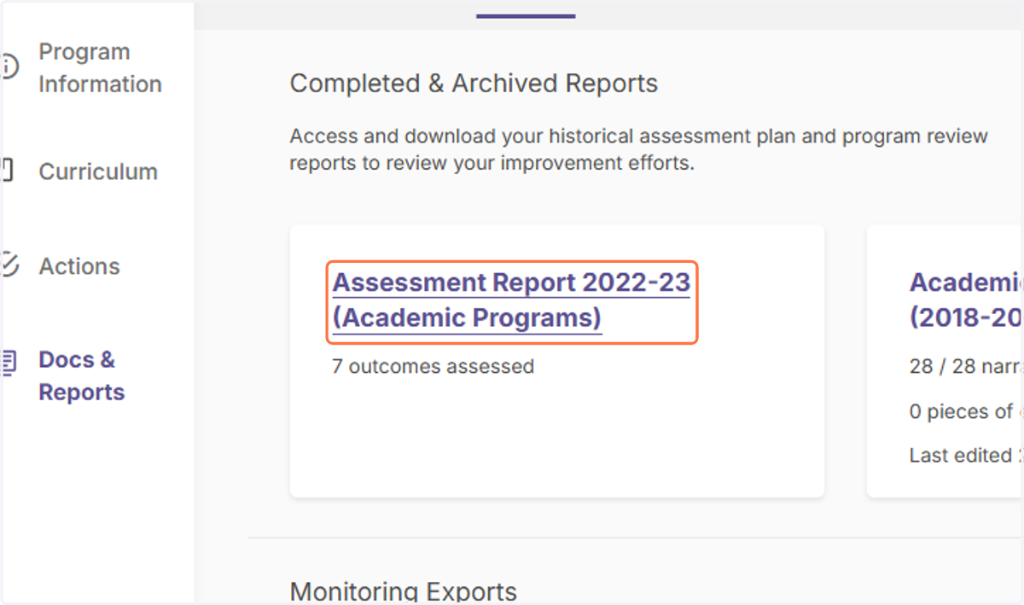Click the Program Information info icon

pos(9,67)
